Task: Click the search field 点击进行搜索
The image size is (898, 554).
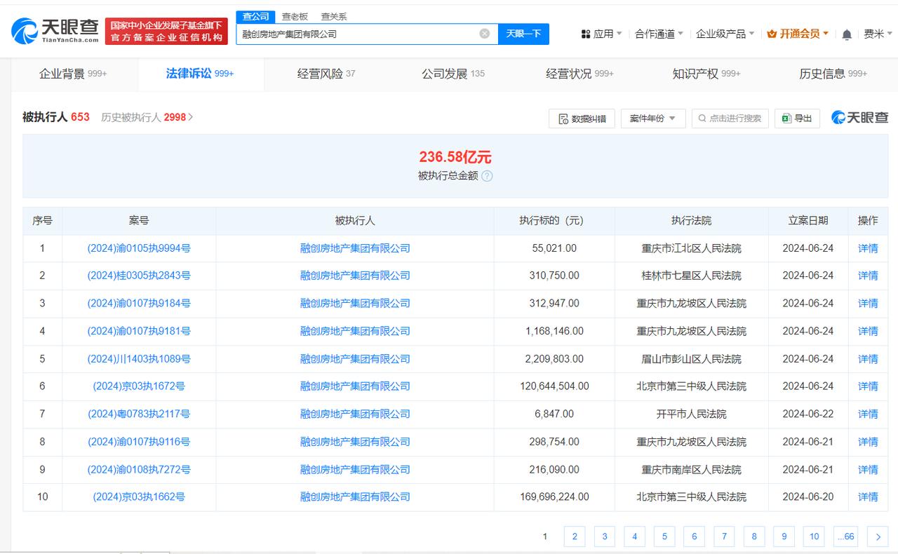Action: (730, 119)
